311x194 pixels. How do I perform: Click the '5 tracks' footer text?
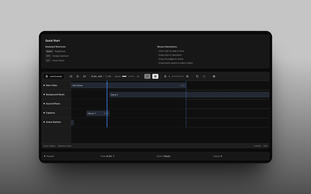[x=257, y=146]
